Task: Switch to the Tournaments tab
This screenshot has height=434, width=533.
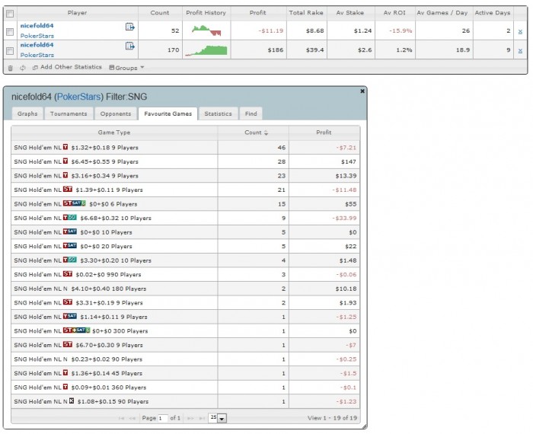Action: point(69,113)
